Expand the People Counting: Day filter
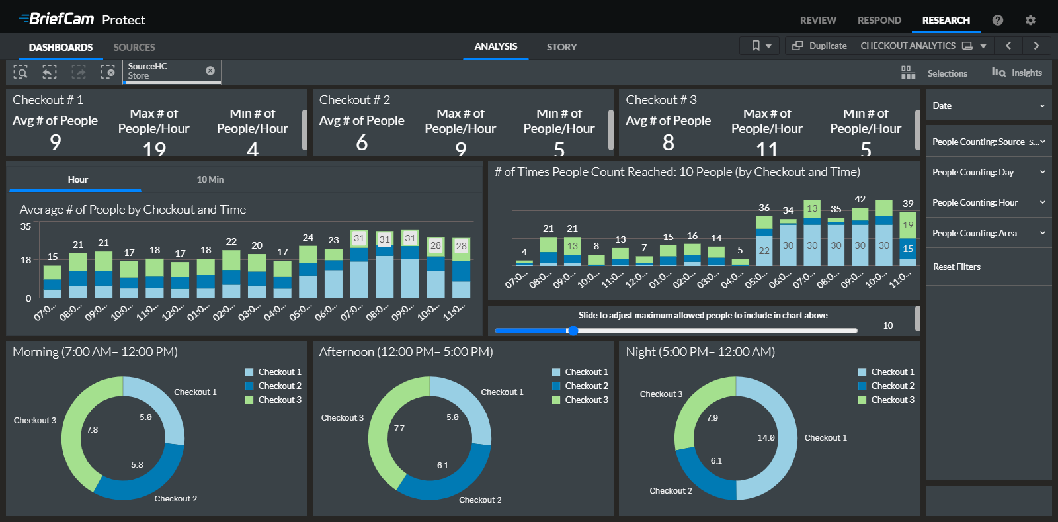The height and width of the screenshot is (522, 1058). tap(989, 172)
